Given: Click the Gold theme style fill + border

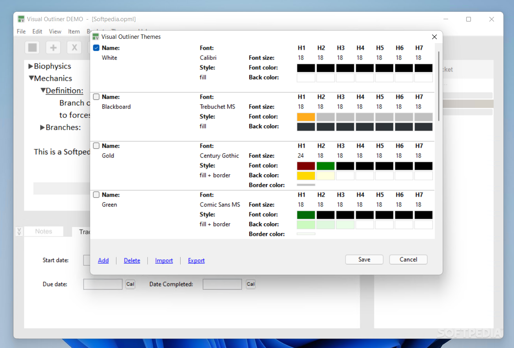Looking at the screenshot, I should 215,175.
